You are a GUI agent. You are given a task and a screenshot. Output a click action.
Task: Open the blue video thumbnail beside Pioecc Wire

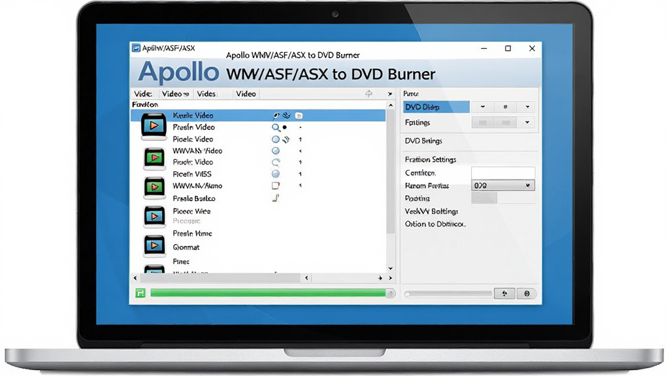click(154, 217)
